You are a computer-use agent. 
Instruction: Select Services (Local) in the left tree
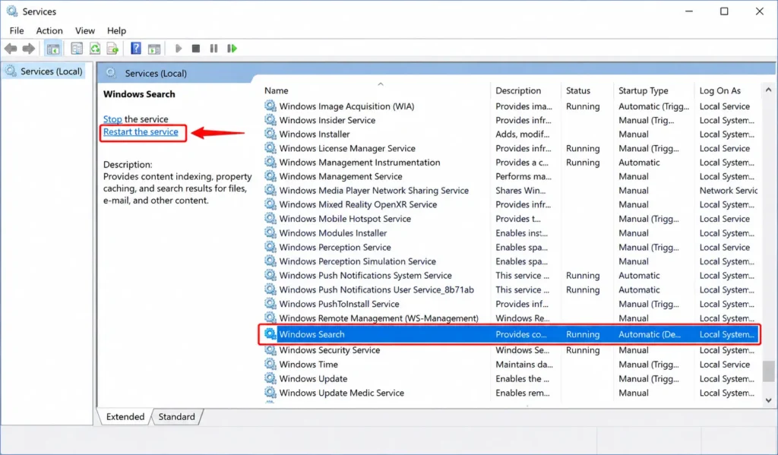click(45, 71)
